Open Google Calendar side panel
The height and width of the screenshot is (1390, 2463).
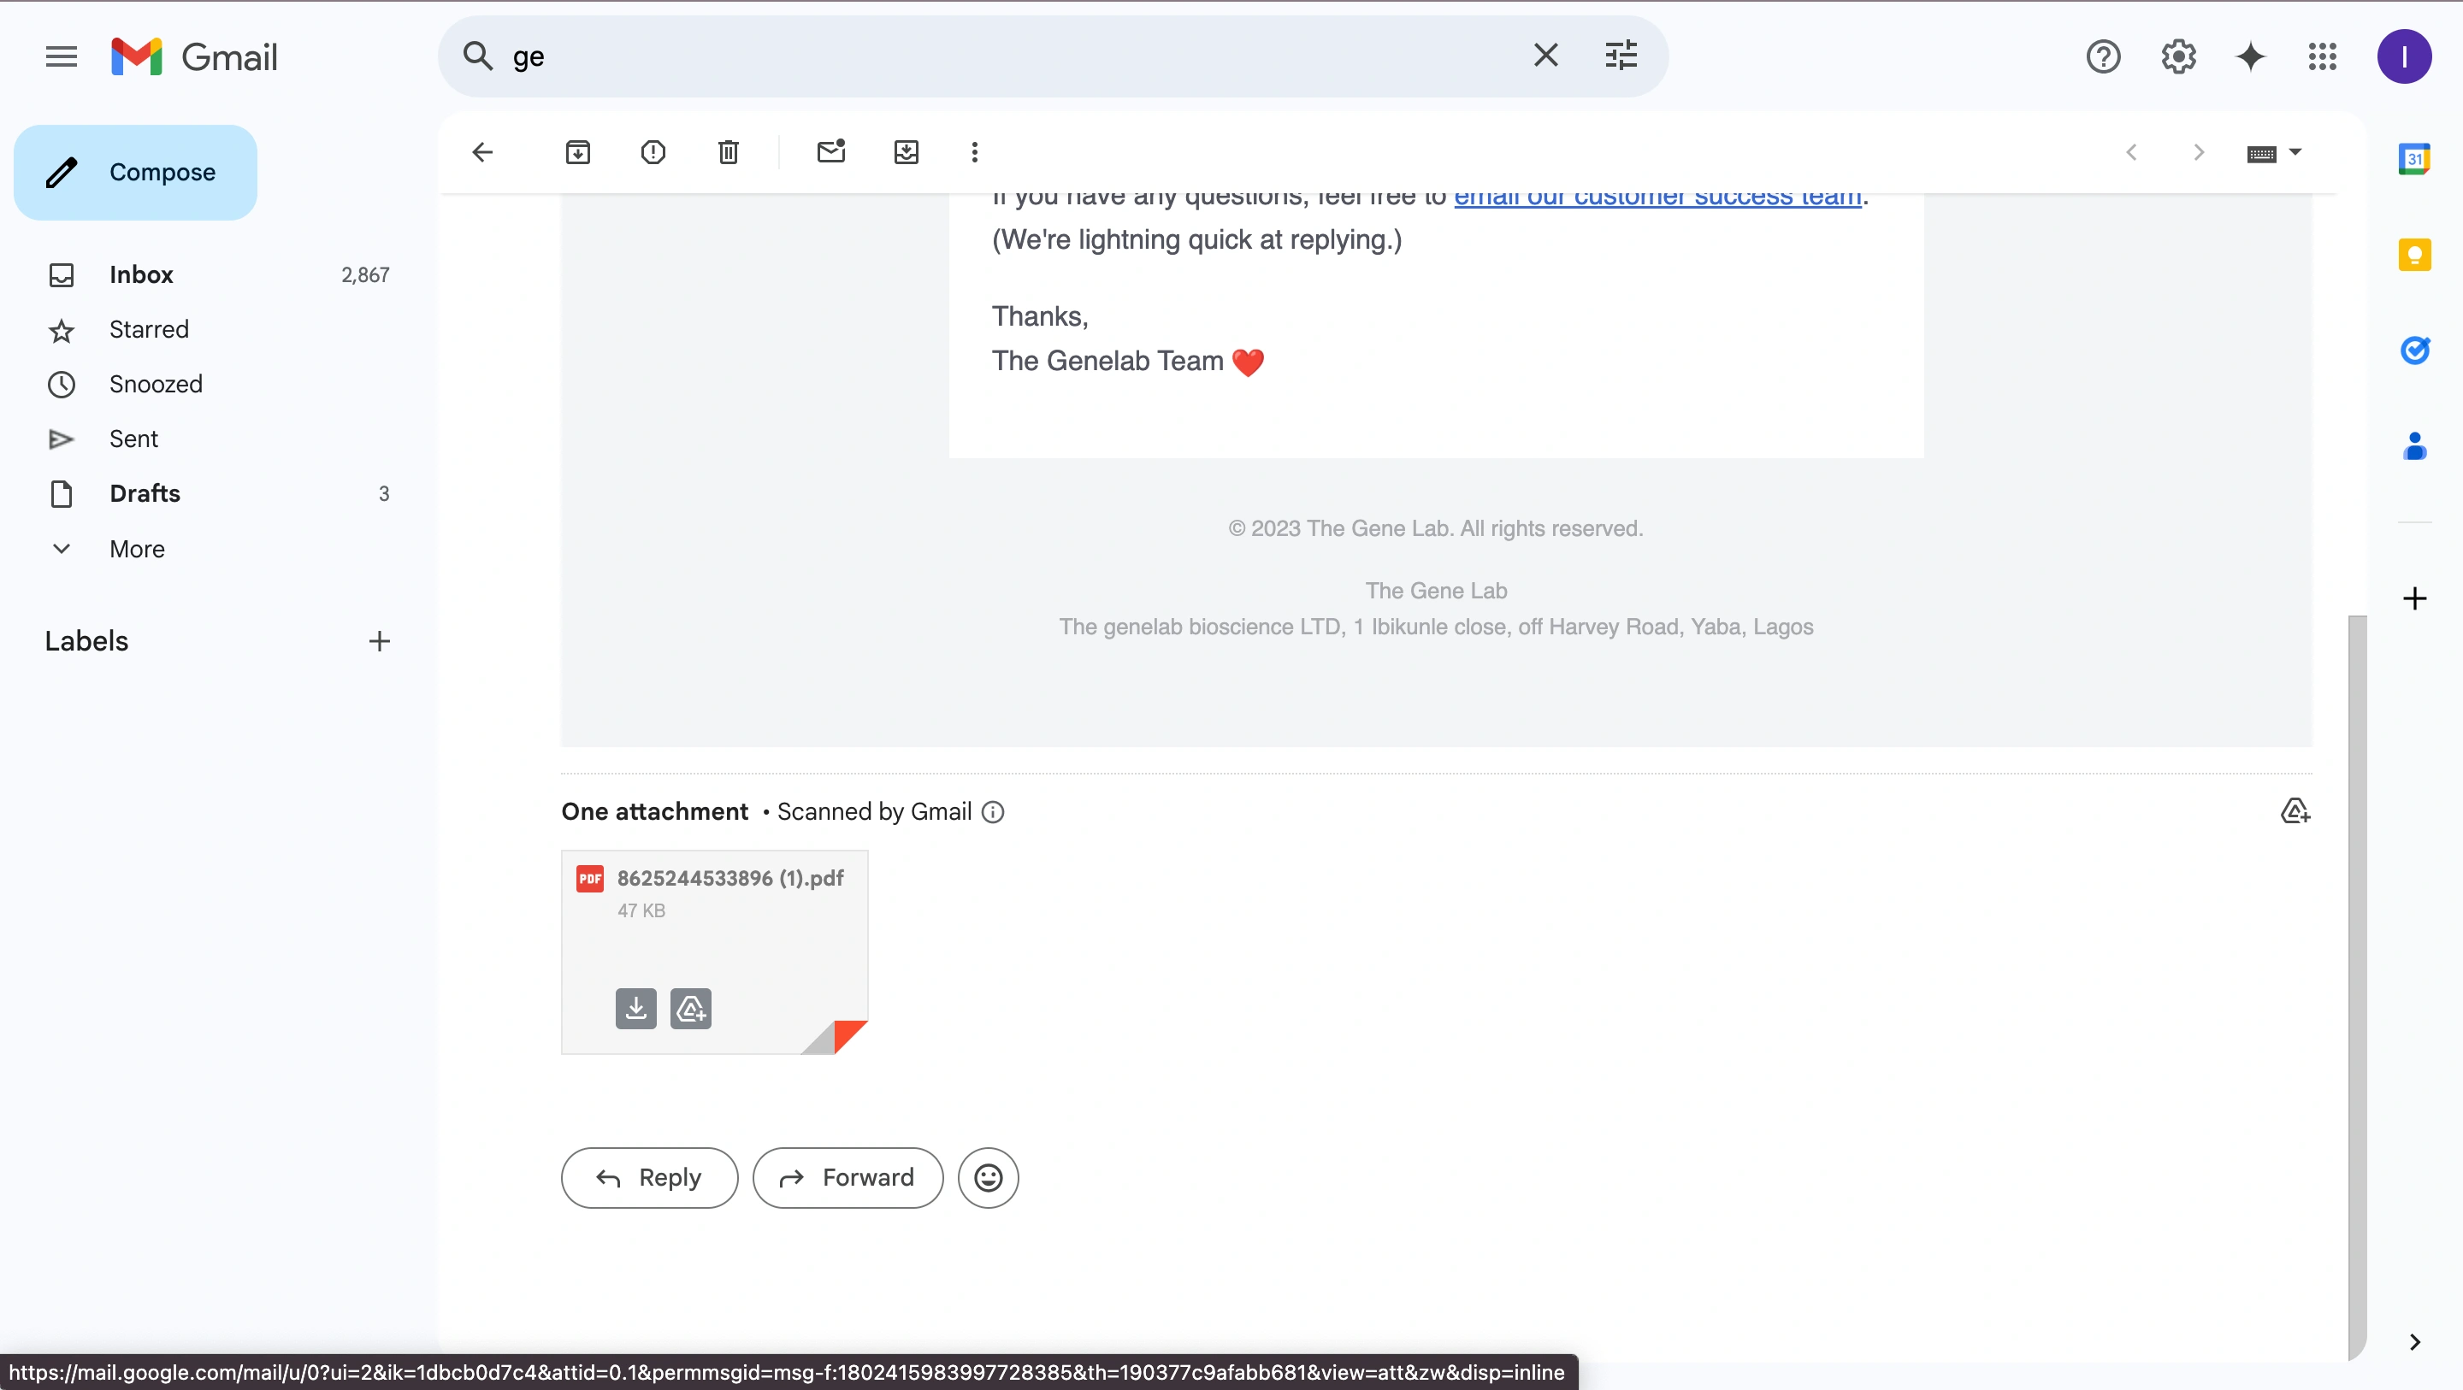[x=2416, y=158]
